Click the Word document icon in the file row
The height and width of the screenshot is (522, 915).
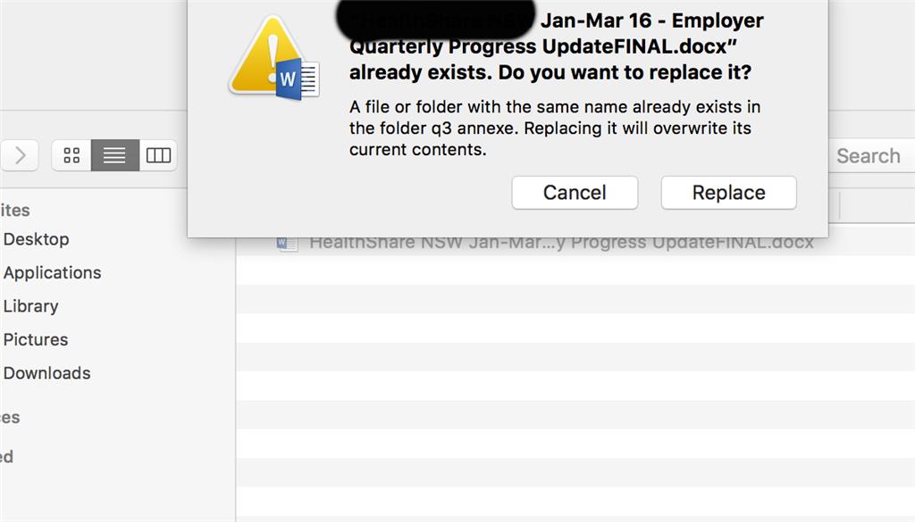click(287, 243)
